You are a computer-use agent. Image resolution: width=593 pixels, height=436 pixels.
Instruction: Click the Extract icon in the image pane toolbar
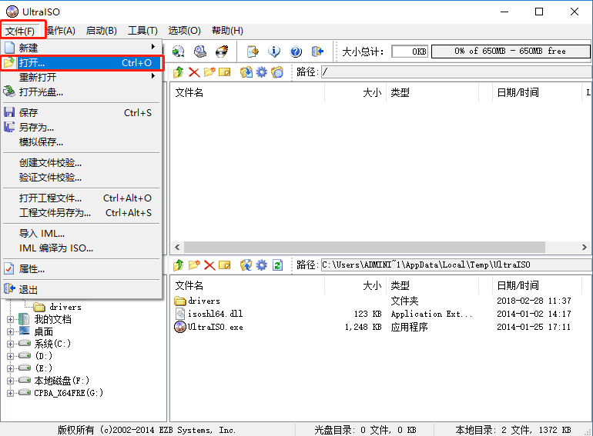[246, 72]
